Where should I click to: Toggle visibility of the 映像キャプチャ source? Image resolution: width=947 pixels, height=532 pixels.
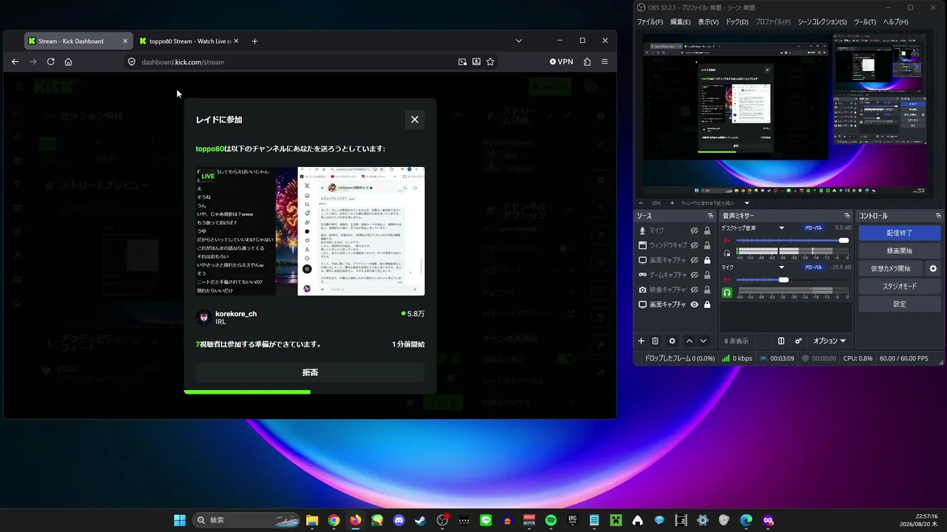[x=695, y=290]
